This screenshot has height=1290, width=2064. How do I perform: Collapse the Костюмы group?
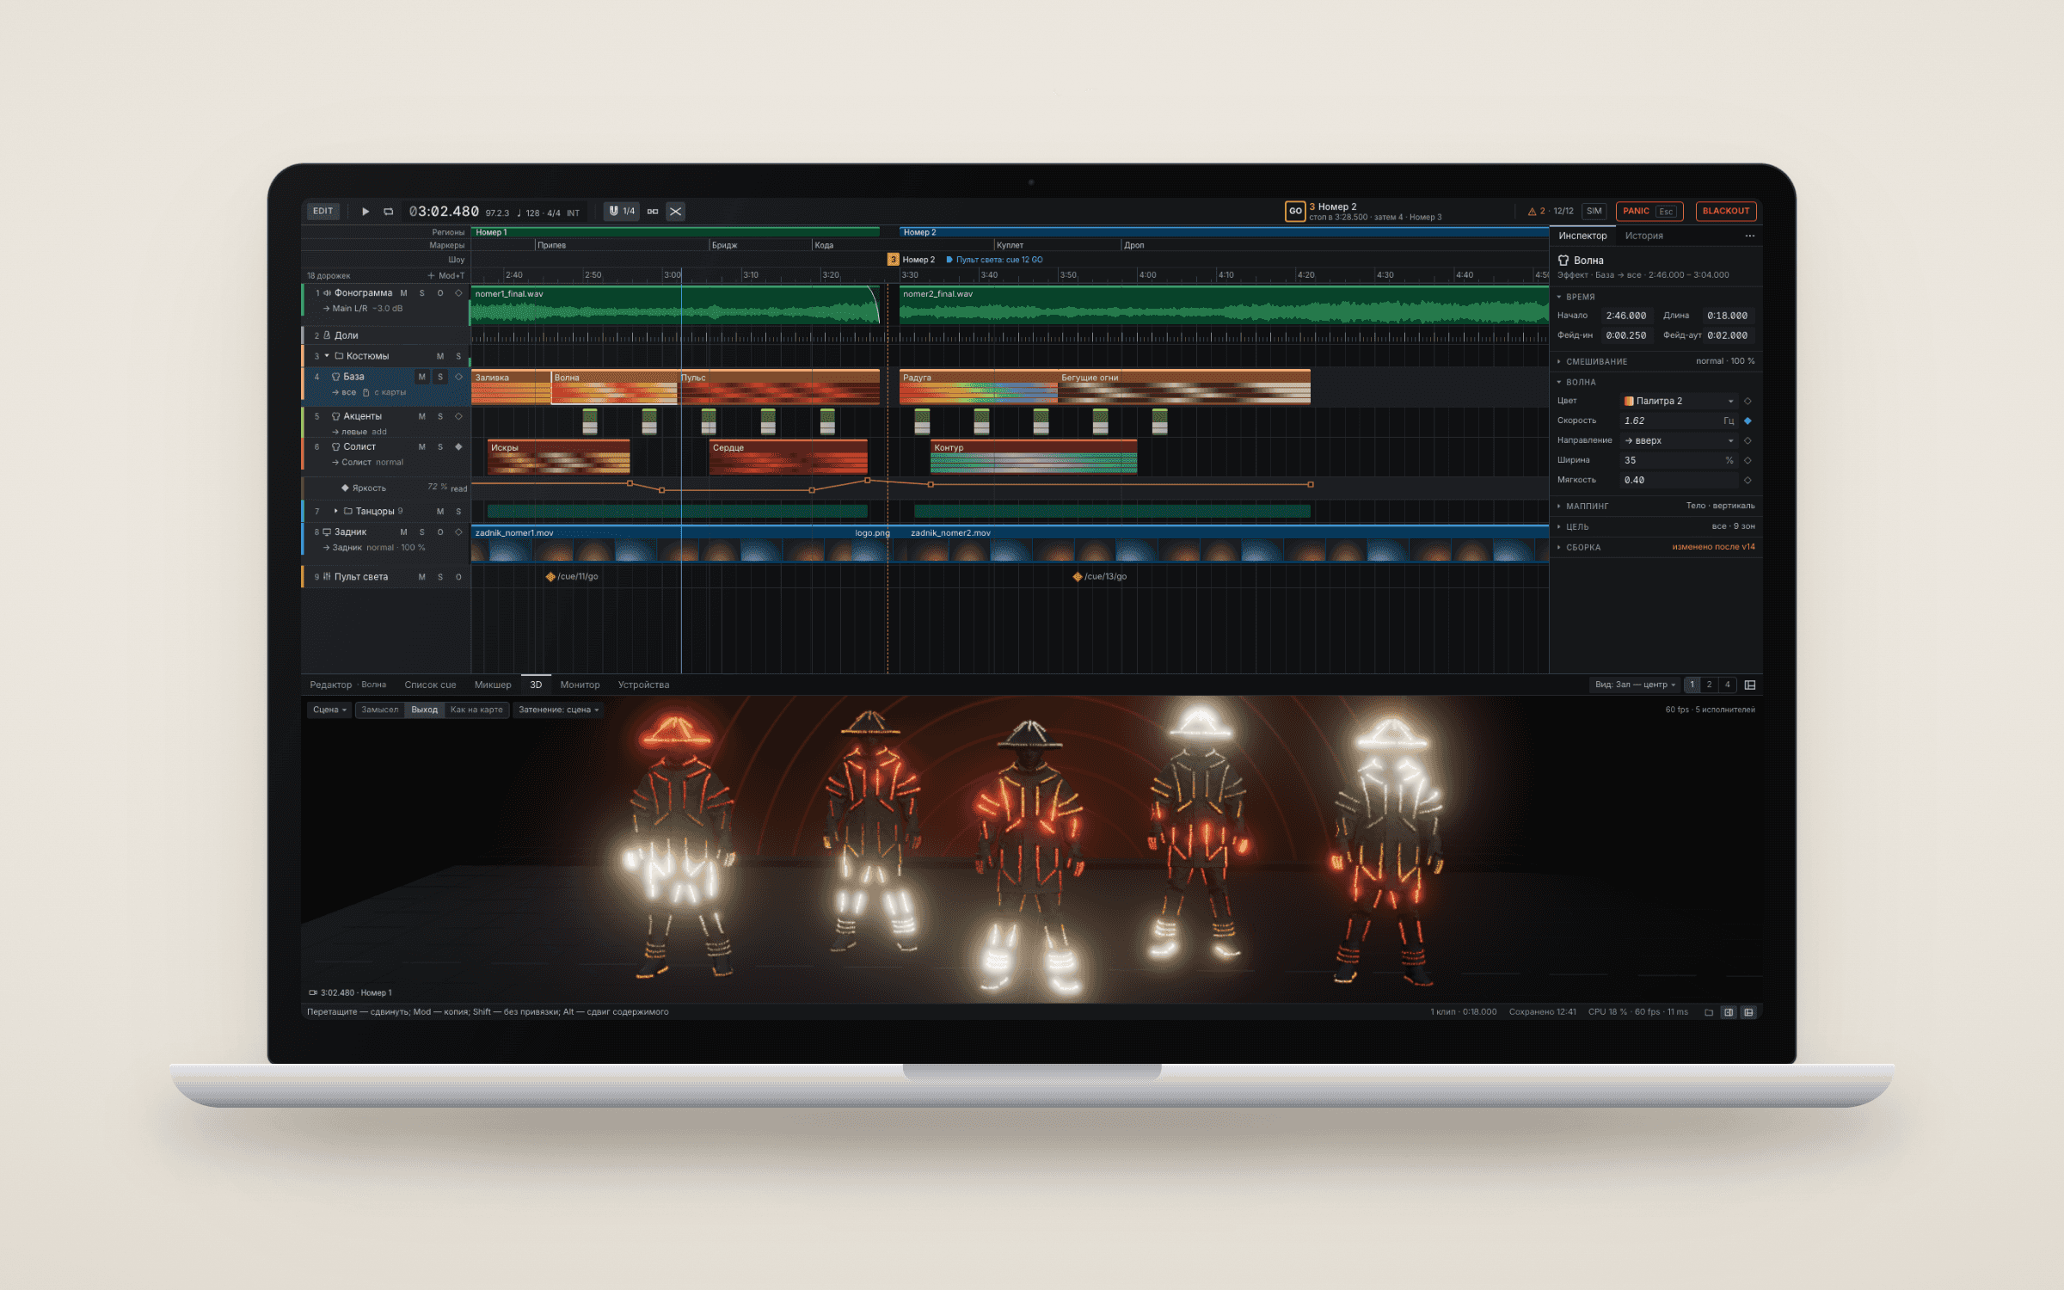point(327,356)
